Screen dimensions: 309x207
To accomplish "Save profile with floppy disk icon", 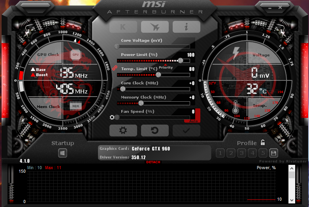I will tap(273, 153).
